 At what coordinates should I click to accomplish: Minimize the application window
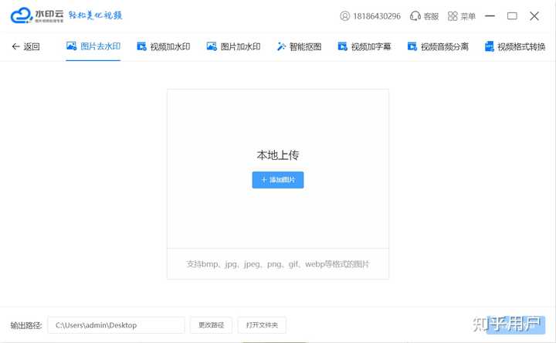click(x=490, y=16)
